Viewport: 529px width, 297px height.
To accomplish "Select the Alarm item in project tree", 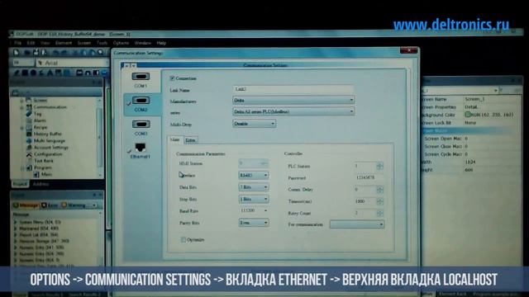I will click(x=40, y=120).
